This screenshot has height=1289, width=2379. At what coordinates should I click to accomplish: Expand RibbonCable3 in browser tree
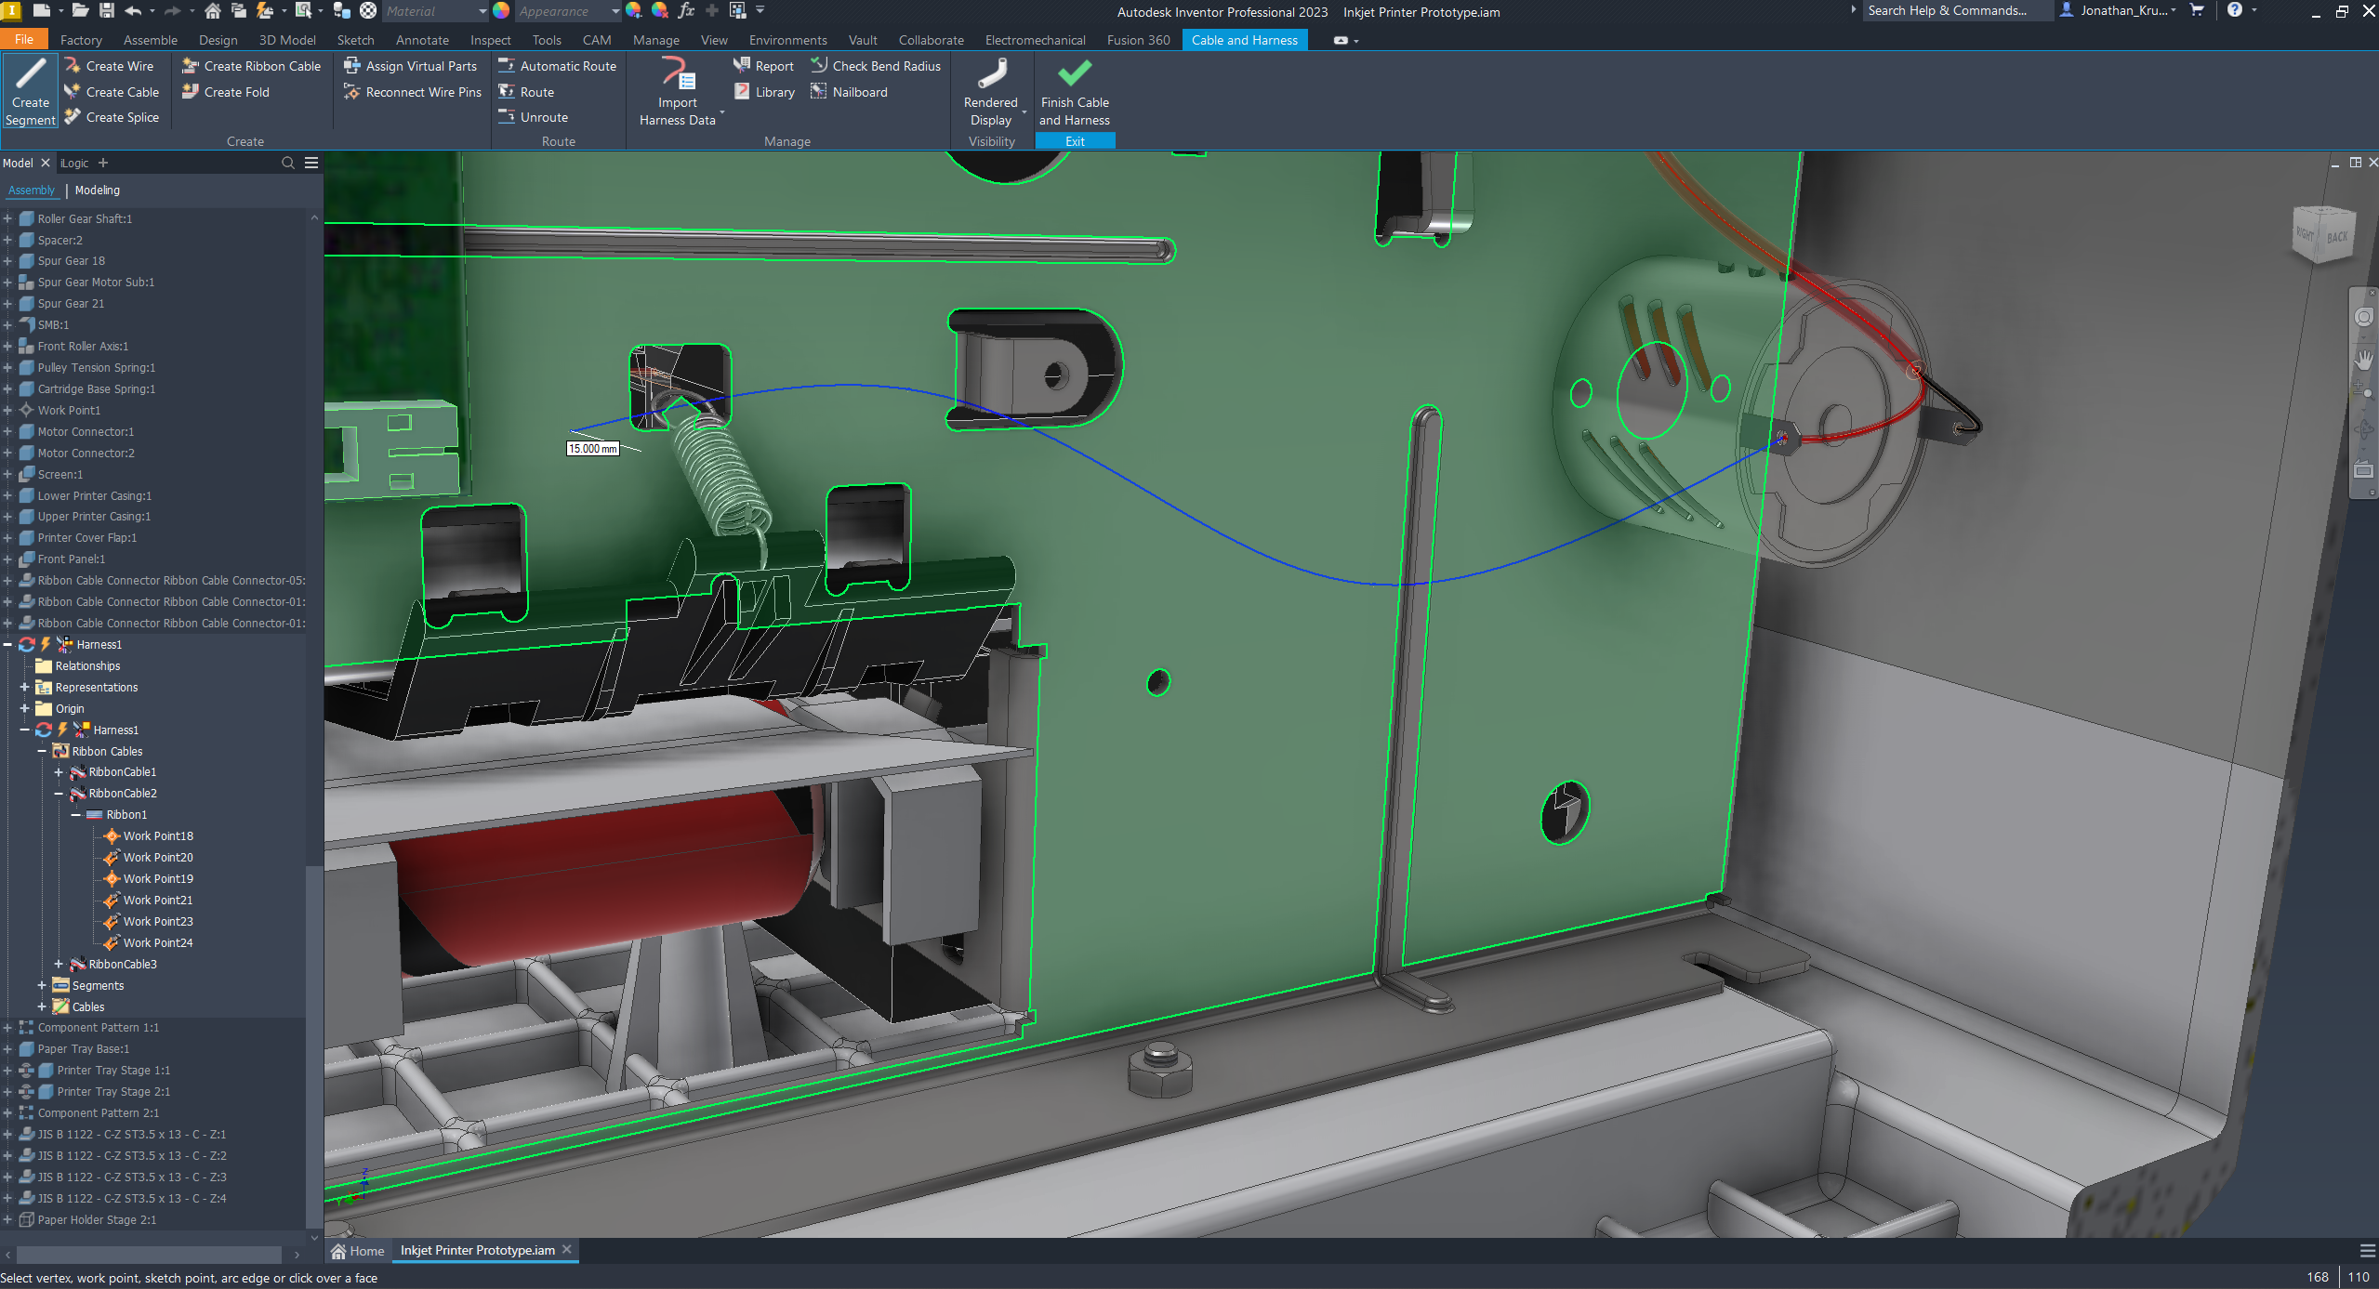tap(59, 964)
